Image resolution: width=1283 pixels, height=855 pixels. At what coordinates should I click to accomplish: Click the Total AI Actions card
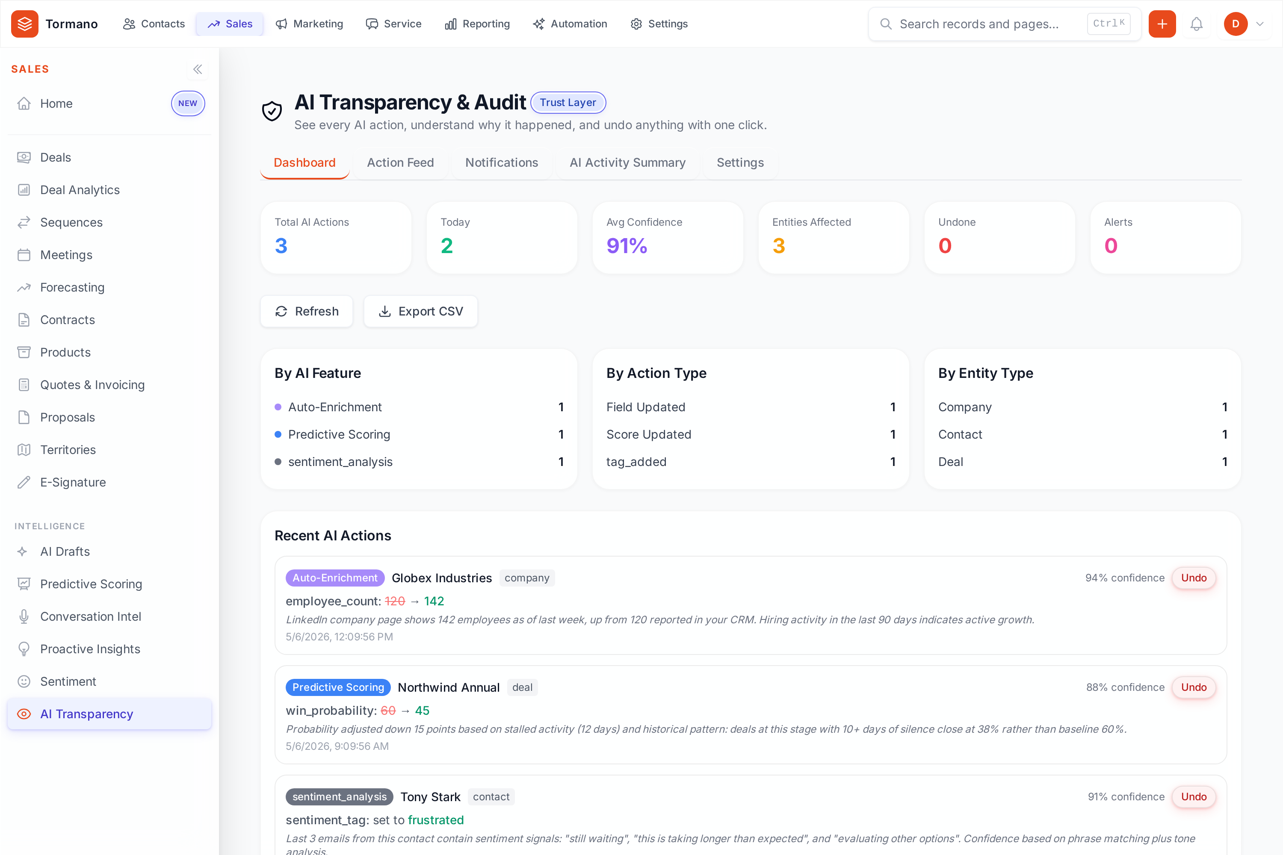[336, 238]
